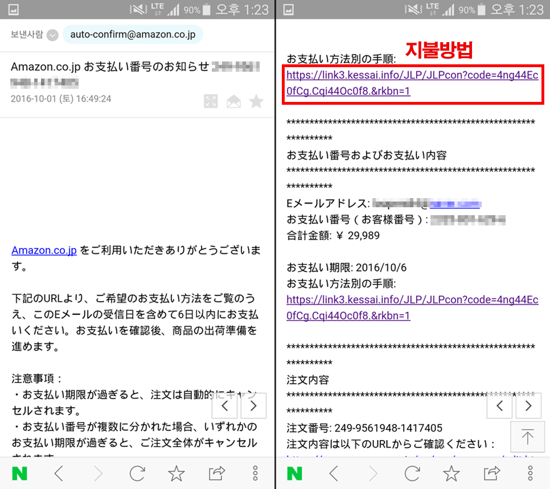Open the three-dot menu in left screen
The image size is (550, 489).
(x=255, y=474)
